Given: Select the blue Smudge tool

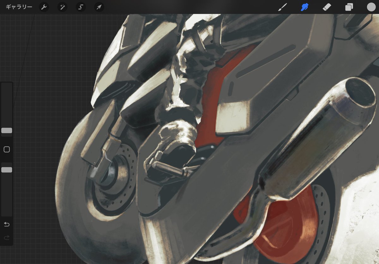Looking at the screenshot, I should [304, 7].
